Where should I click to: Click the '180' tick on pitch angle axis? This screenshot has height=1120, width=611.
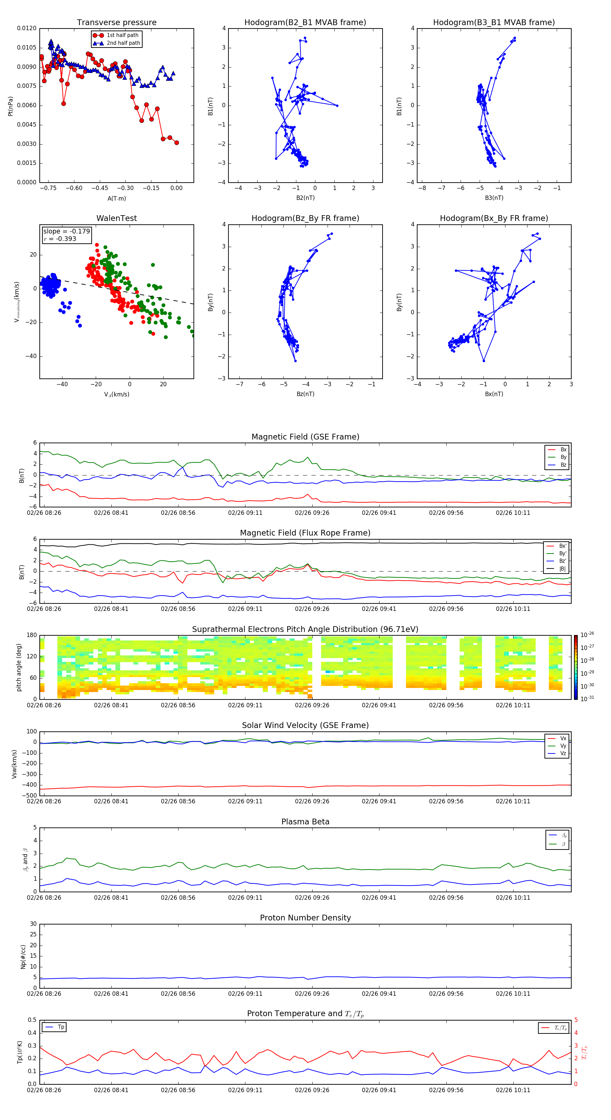coord(32,635)
